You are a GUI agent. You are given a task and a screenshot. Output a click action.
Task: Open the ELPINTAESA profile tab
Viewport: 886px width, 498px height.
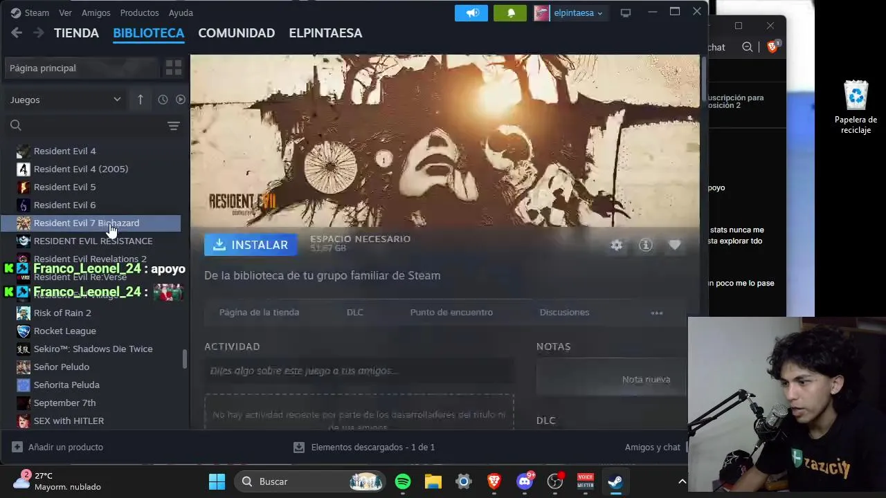(x=325, y=33)
